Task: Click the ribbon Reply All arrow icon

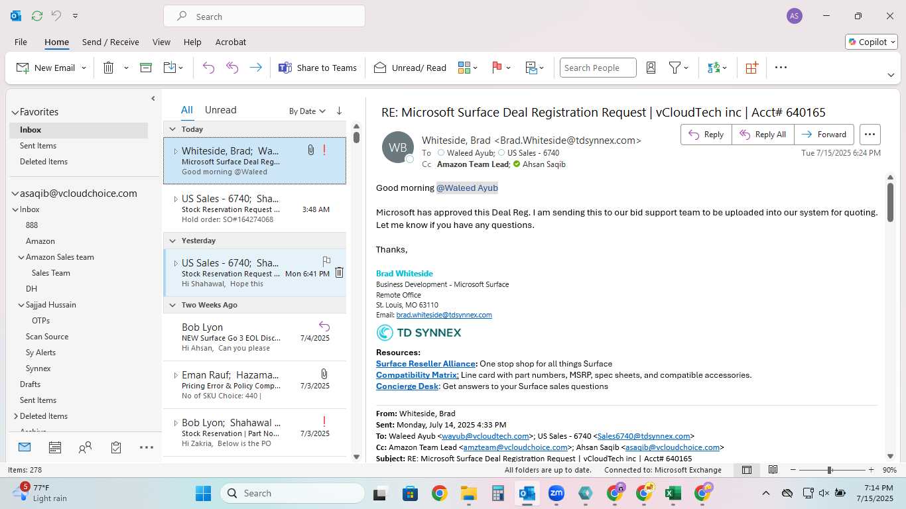Action: (232, 68)
